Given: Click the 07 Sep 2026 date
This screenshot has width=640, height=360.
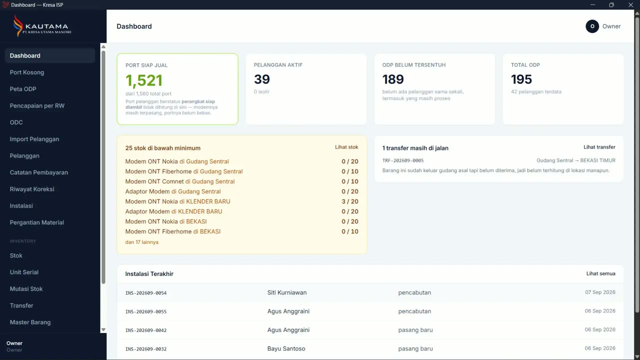Looking at the screenshot, I should point(600,292).
